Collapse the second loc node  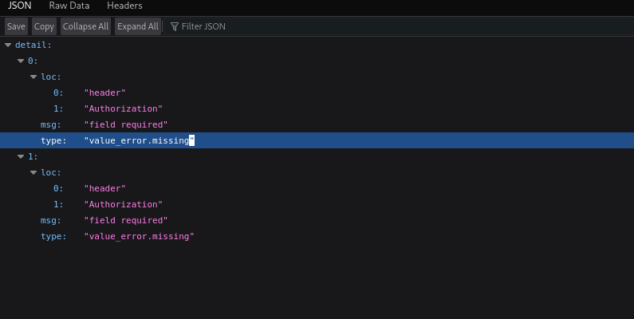tap(33, 172)
